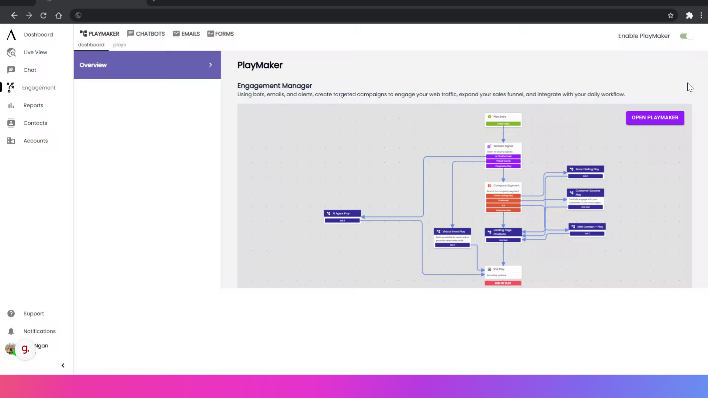Click the Play Entry node in diagram
Screen dimensions: 708x398
point(503,120)
